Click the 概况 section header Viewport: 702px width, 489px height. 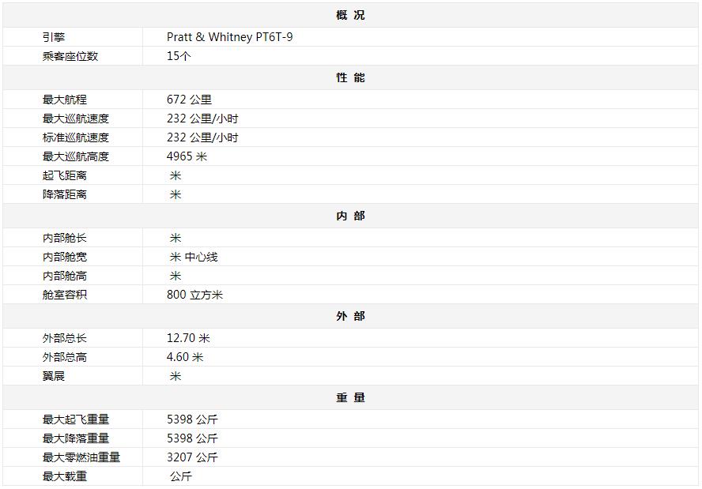[x=350, y=15]
